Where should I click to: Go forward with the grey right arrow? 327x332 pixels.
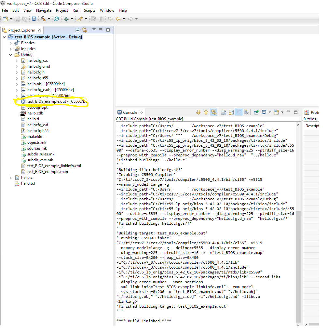click(130, 19)
